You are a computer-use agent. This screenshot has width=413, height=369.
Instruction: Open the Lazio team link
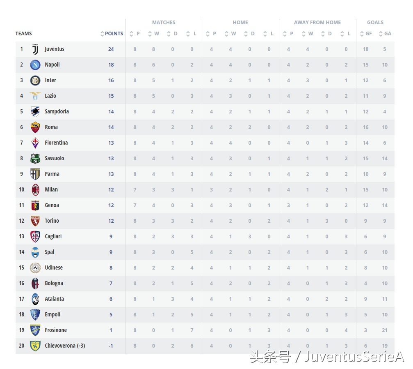coord(50,96)
